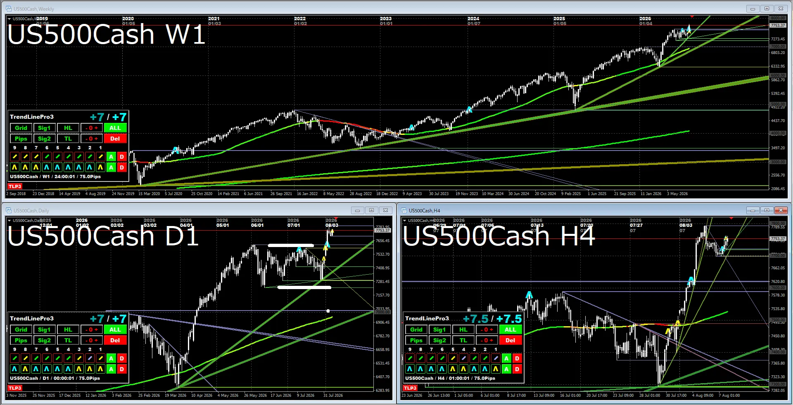Toggle signal arrow 4 in the H4 panel
793x405 pixels.
[463, 369]
